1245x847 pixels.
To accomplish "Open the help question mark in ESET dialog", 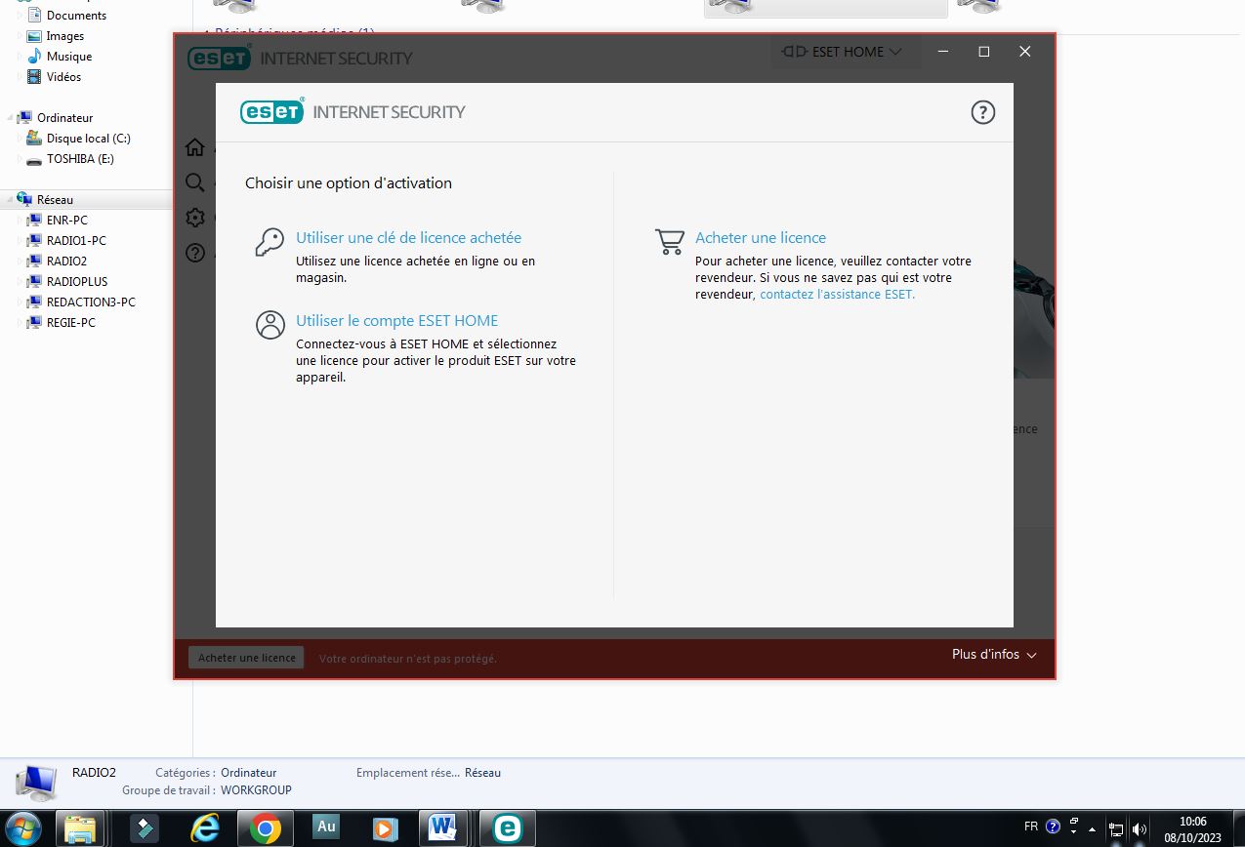I will click(x=982, y=112).
